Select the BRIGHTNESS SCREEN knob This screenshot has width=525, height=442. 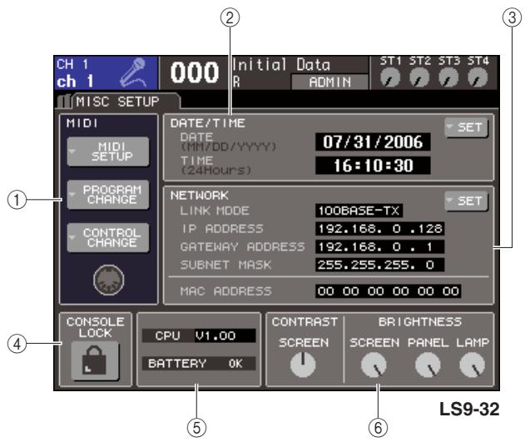(374, 365)
